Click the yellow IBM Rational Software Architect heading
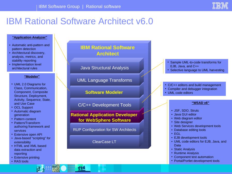Viewport: 232px width, 174px height. tap(107, 51)
